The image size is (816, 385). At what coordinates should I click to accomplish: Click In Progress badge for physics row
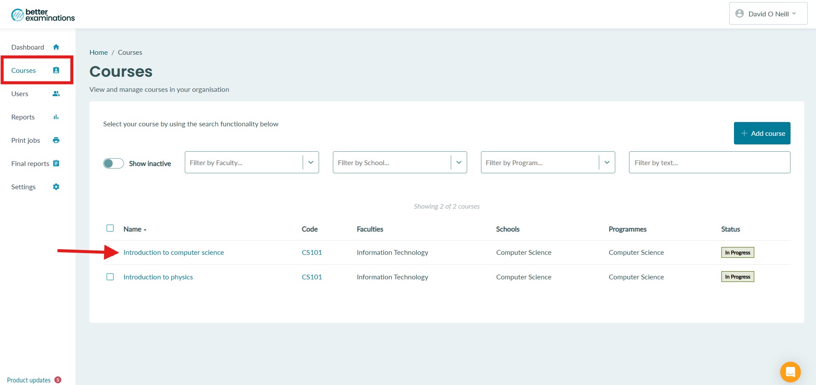point(737,277)
